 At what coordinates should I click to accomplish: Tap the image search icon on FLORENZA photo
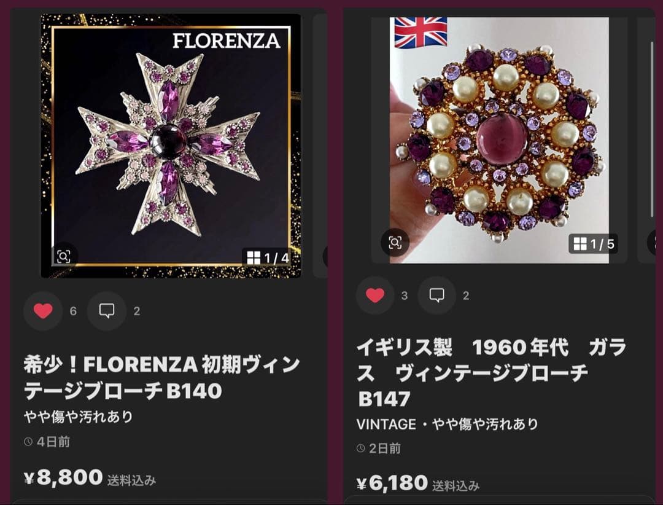pyautogui.click(x=64, y=256)
